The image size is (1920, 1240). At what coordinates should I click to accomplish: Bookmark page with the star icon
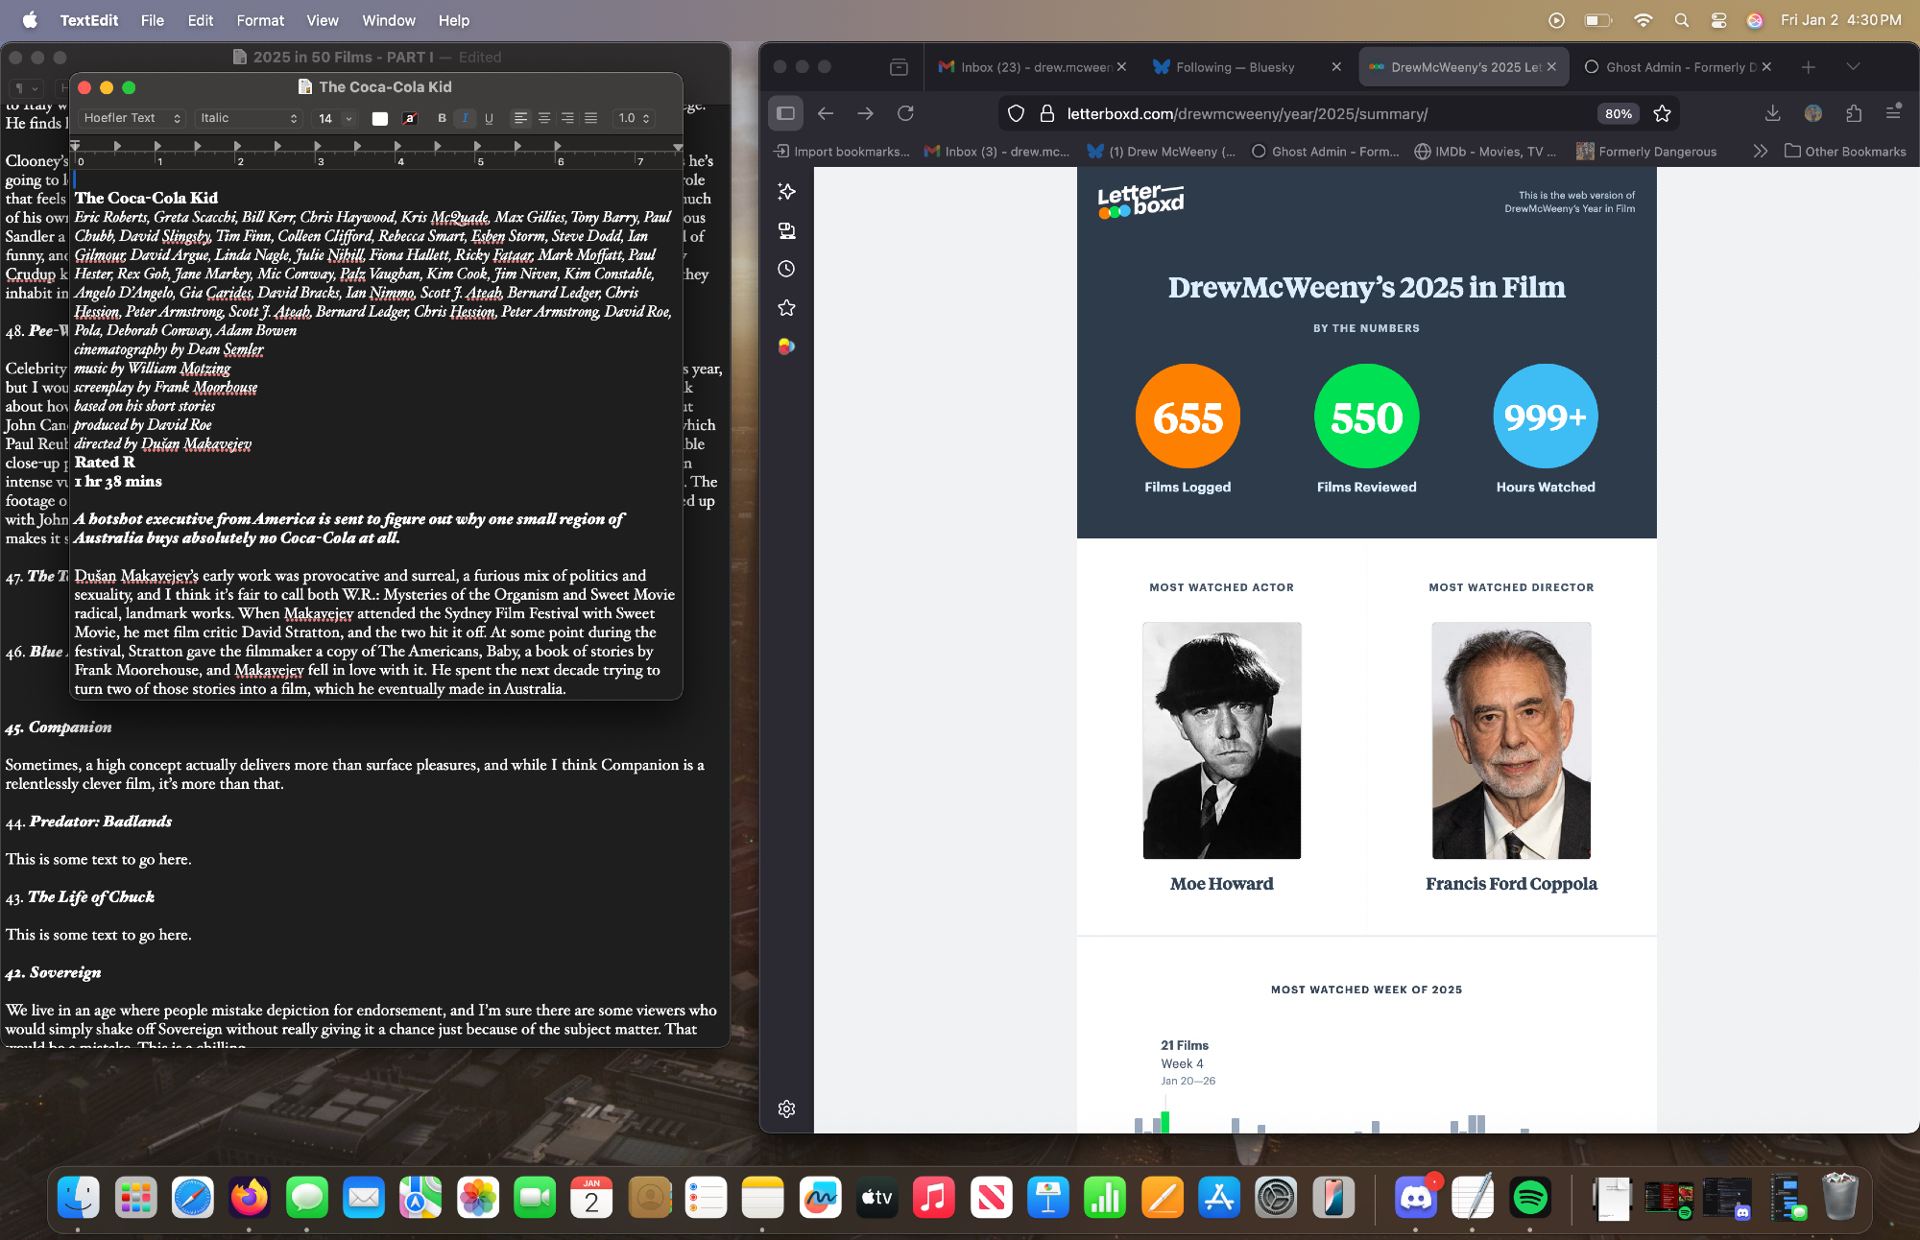pyautogui.click(x=1663, y=113)
